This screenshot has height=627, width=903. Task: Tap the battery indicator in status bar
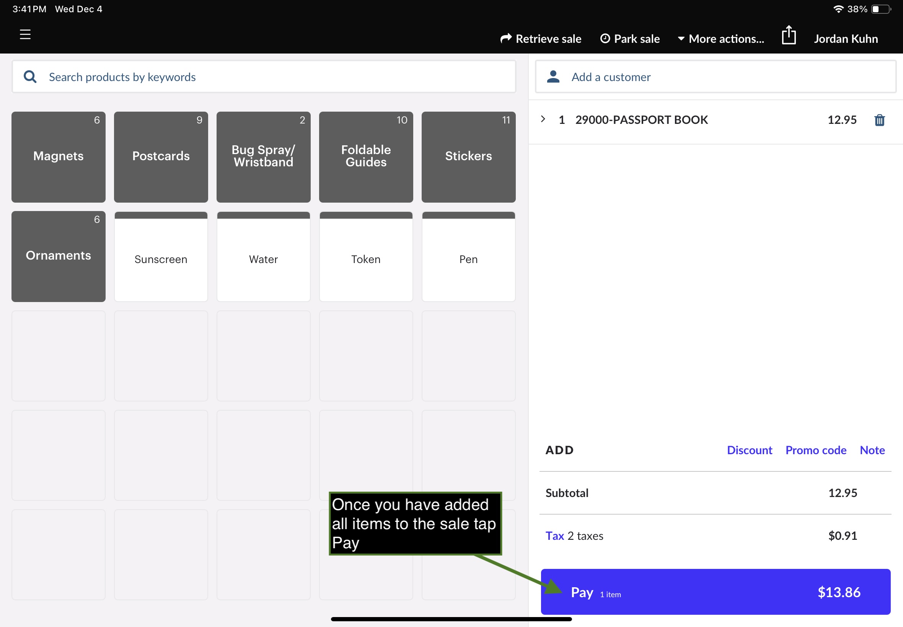[x=881, y=9]
